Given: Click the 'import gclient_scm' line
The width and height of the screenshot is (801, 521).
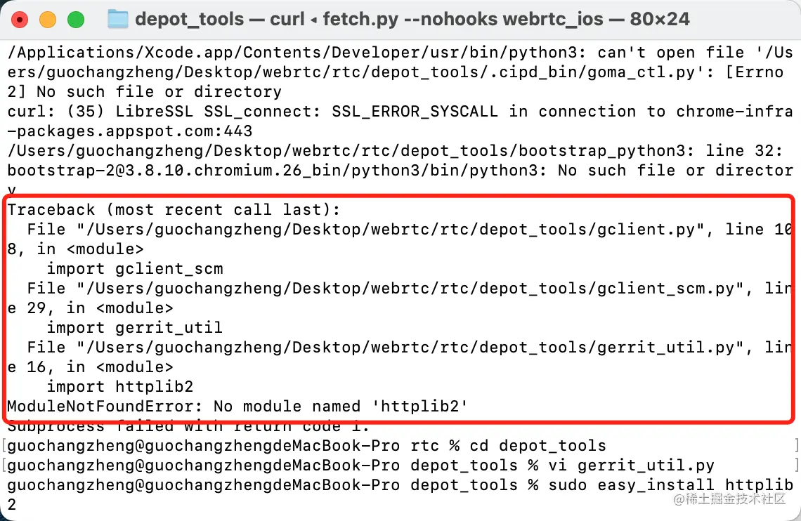Looking at the screenshot, I should tap(135, 268).
